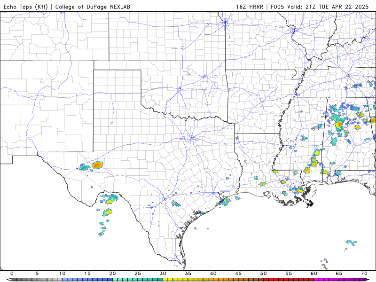The height and width of the screenshot is (282, 376).
Task: Click the small oval lake outline in the Texas Panhandle
Action: [112, 123]
